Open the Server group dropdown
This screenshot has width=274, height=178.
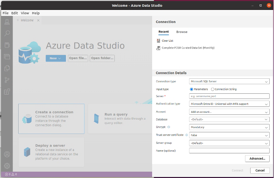(x=229, y=143)
